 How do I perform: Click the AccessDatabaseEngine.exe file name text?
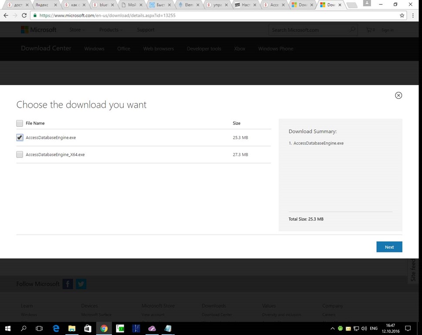coord(51,137)
